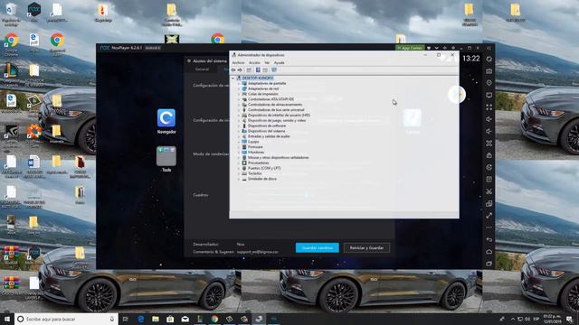Open App Center in Nox title bar

pyautogui.click(x=410, y=48)
